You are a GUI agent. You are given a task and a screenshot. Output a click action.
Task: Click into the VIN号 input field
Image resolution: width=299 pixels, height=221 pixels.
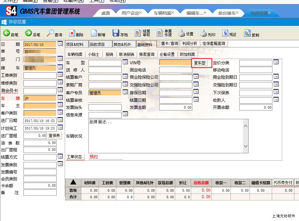point(175,63)
